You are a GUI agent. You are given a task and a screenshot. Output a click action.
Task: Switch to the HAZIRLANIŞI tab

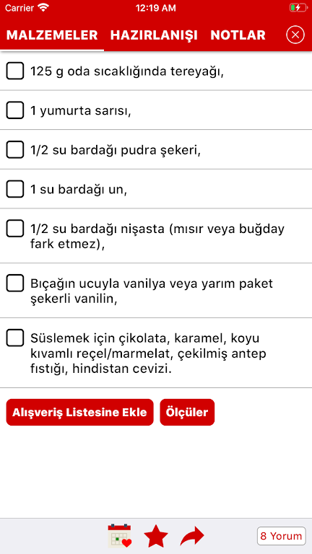[154, 35]
